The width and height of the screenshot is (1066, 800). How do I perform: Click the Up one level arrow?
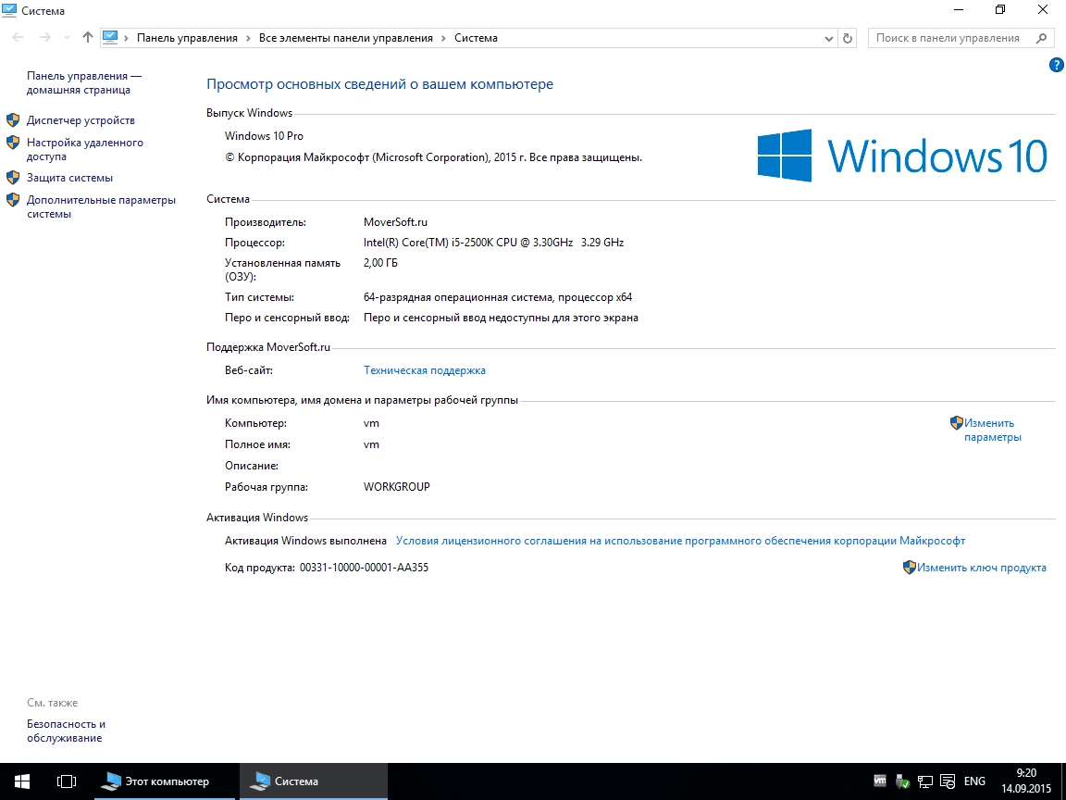click(x=88, y=38)
